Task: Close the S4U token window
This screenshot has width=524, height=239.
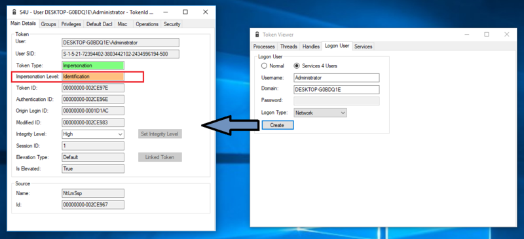Action: point(206,12)
